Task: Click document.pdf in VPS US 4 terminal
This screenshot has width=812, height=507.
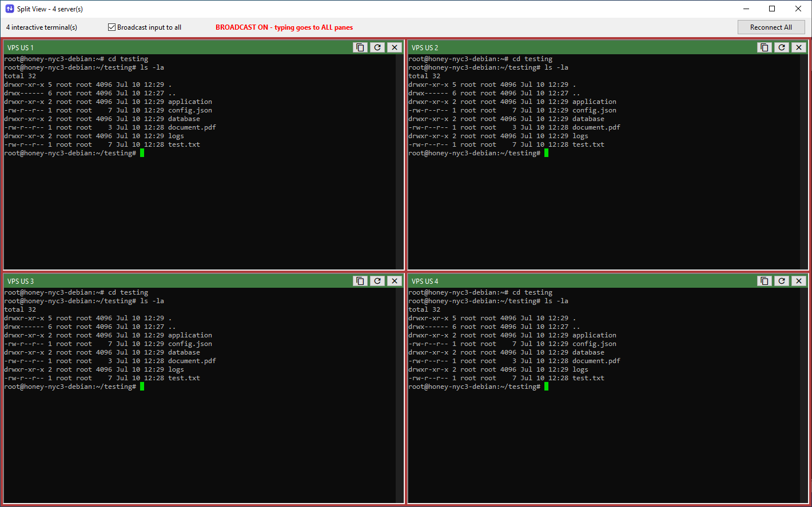Action: tap(596, 361)
